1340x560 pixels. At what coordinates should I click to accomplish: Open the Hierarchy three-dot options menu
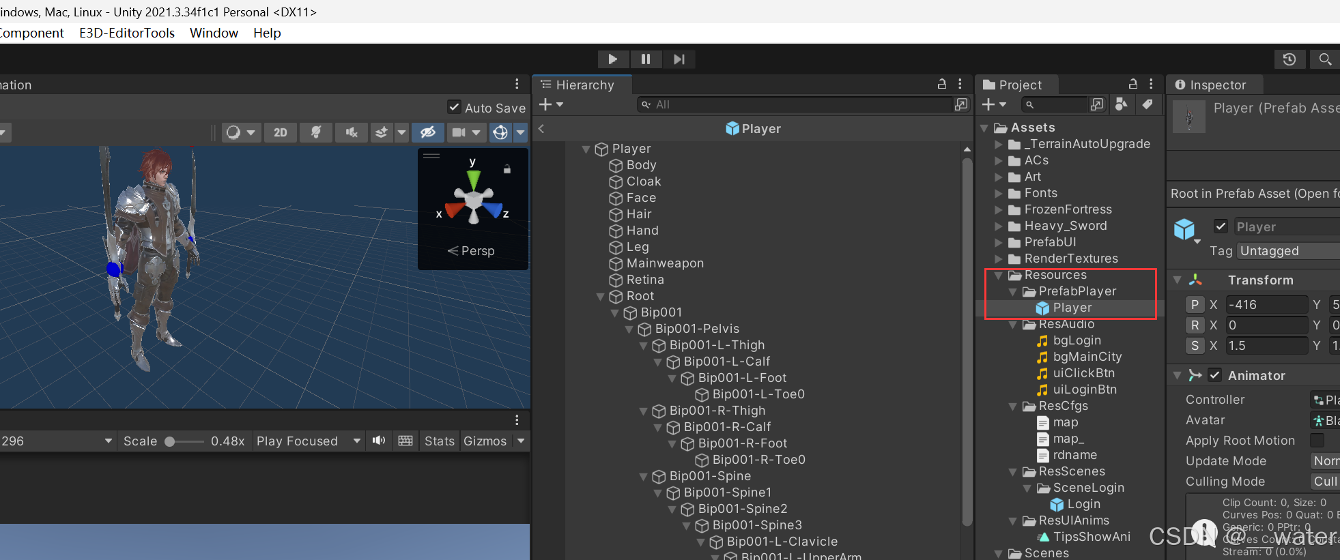[x=960, y=84]
